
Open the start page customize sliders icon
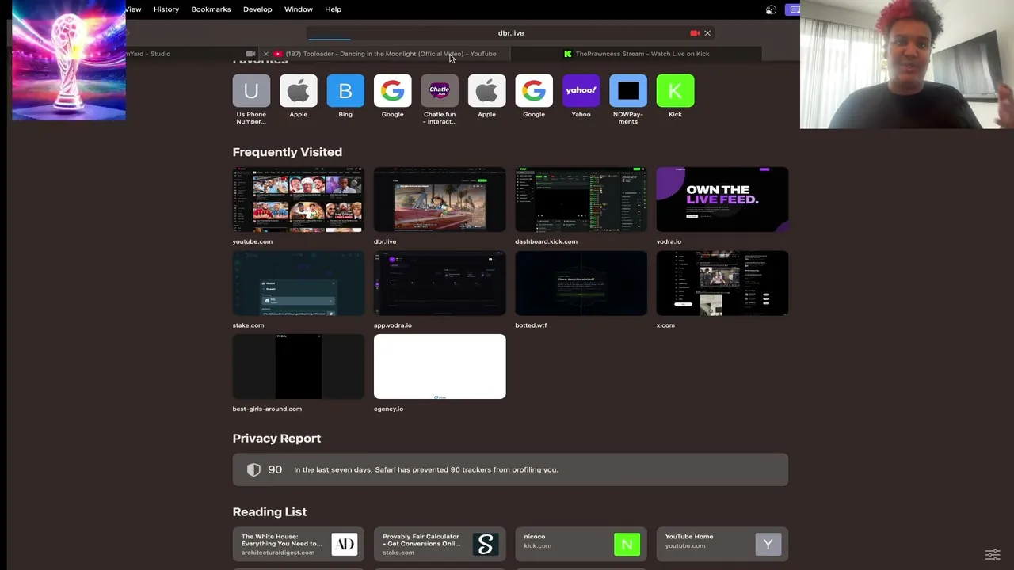pyautogui.click(x=993, y=555)
